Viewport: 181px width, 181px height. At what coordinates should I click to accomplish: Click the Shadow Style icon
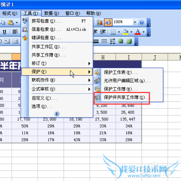click(121, 41)
